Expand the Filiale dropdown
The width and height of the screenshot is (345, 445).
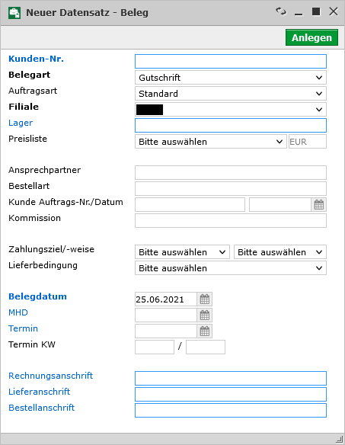pyautogui.click(x=231, y=109)
